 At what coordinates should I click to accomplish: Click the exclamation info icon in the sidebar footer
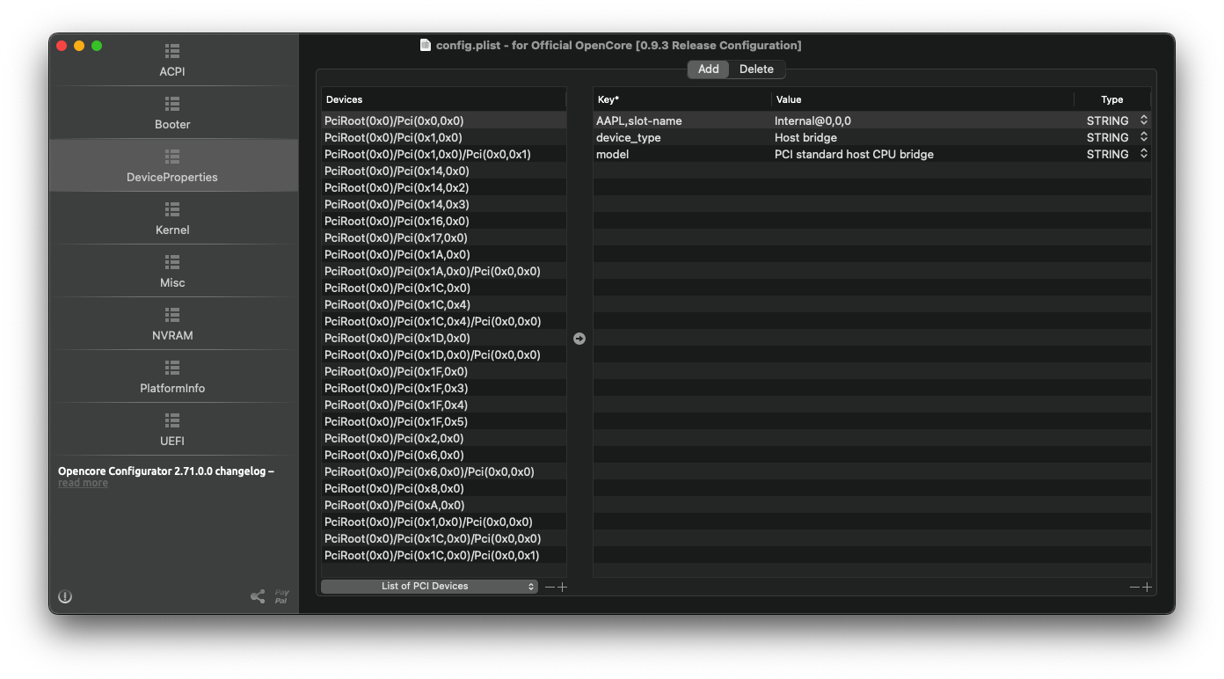point(65,596)
